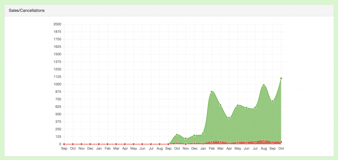The height and width of the screenshot is (160, 338).
Task: Click y-axis label 1125
Action: pyautogui.click(x=57, y=77)
